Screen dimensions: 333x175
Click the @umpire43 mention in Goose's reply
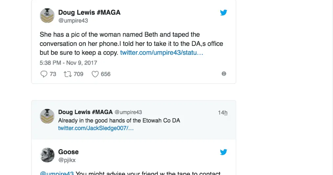[x=57, y=173]
